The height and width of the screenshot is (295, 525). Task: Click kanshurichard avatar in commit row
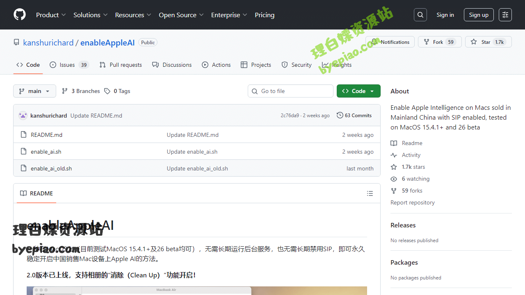(23, 116)
